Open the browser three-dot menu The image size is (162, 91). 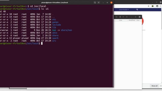(x=160, y=6)
